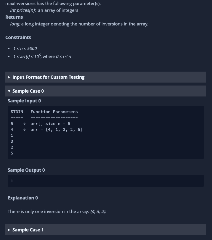This screenshot has height=240, width=212.
Task: Click the Sample Input 0 code block
Action: coord(106,132)
